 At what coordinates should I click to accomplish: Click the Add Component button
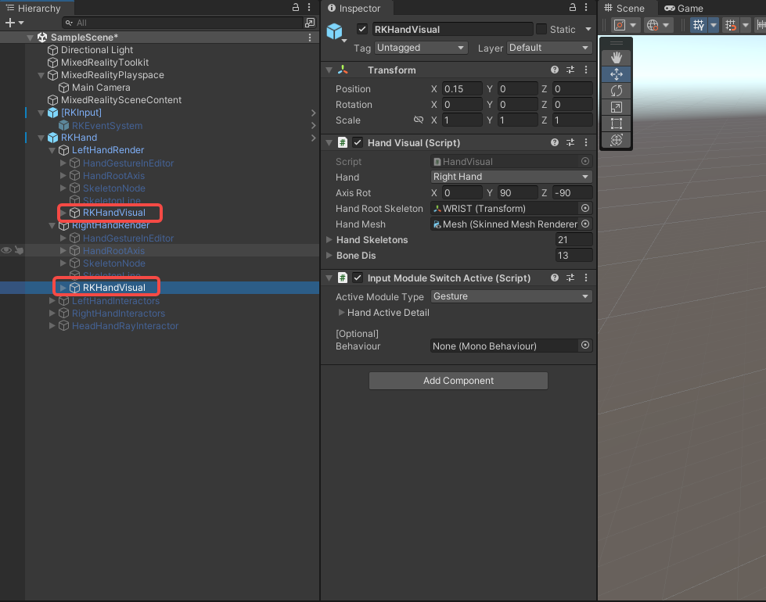pyautogui.click(x=459, y=381)
